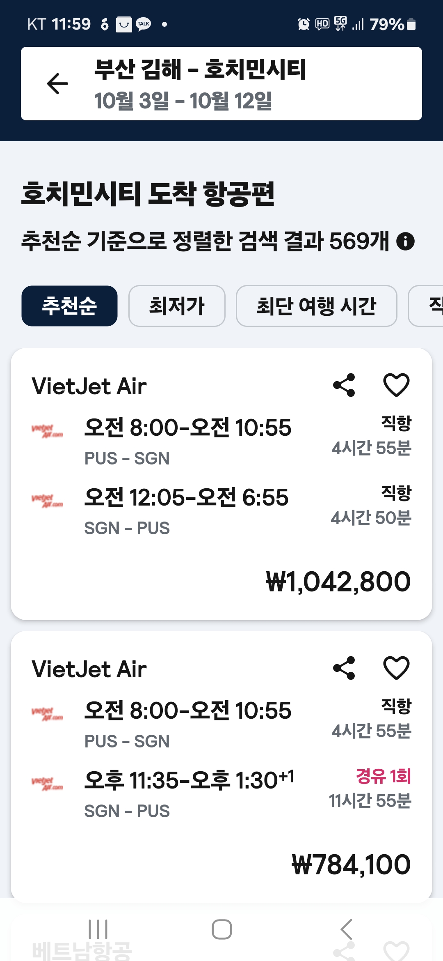443x961 pixels.
Task: Sort by 최단 여행 시간
Action: (x=316, y=306)
